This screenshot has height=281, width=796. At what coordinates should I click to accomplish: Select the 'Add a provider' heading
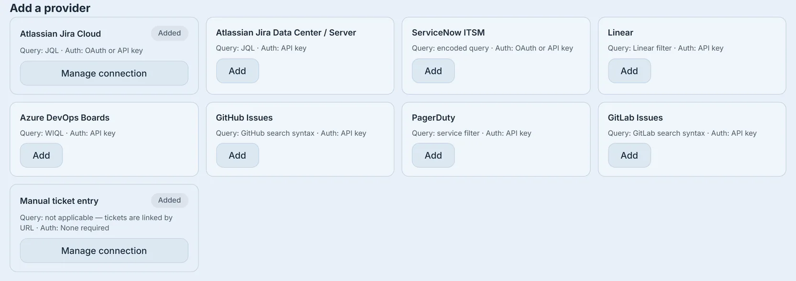tap(50, 8)
